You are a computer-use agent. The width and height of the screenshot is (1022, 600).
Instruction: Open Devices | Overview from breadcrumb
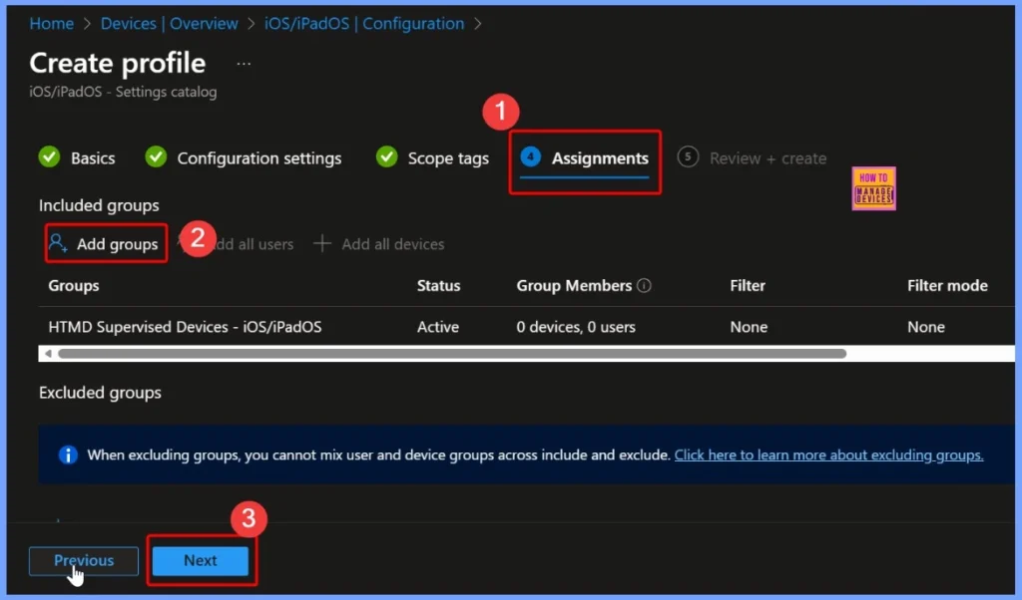169,23
